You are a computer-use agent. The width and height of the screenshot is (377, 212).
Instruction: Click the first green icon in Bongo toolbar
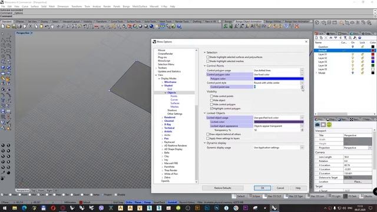click(226, 26)
